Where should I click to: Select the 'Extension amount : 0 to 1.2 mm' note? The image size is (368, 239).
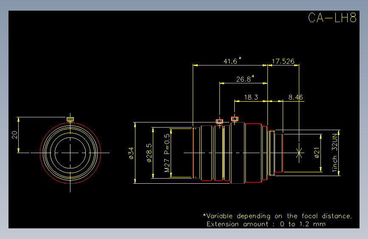pos(266,224)
